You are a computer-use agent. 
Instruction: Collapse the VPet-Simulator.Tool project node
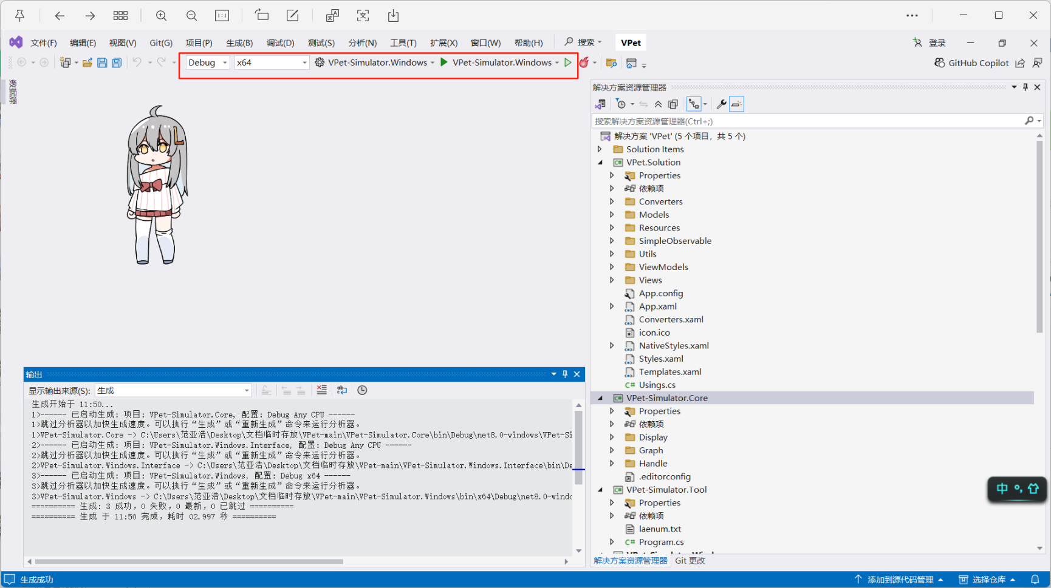point(600,490)
